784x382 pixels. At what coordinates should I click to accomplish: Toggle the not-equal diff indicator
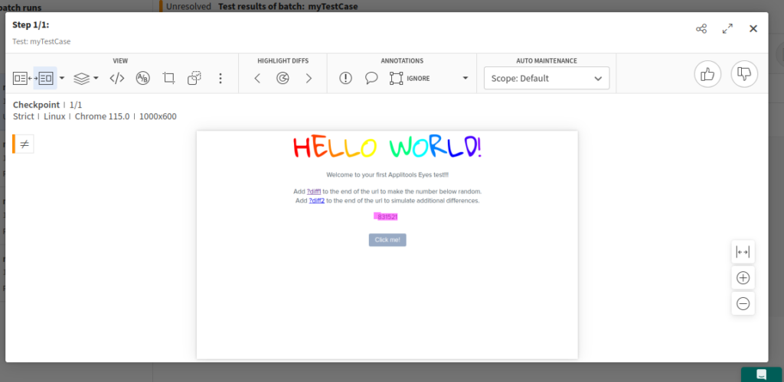pyautogui.click(x=24, y=144)
